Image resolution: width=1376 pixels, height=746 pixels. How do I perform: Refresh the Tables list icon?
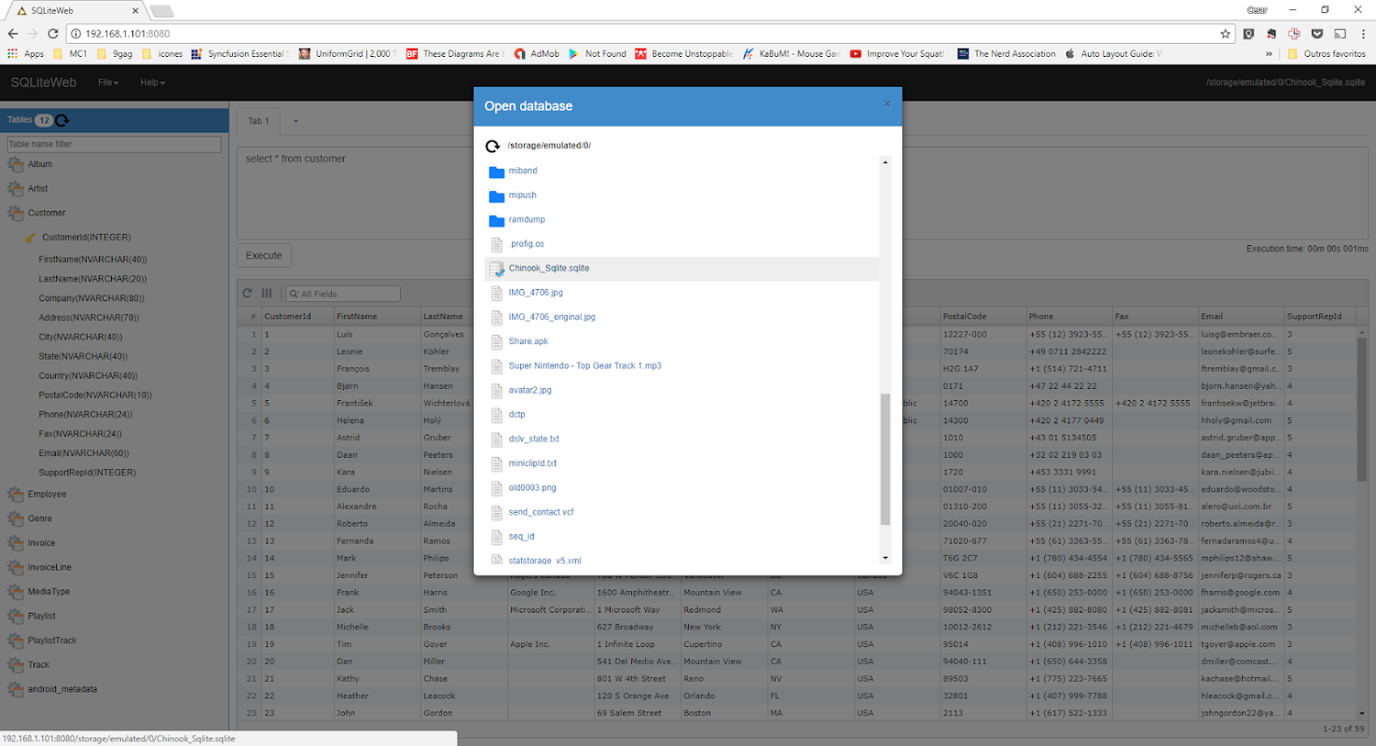click(x=62, y=120)
